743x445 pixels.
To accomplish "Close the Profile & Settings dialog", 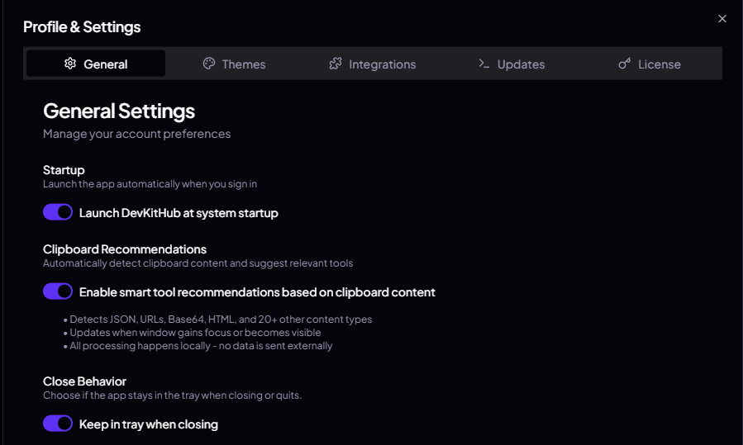I will coord(722,19).
